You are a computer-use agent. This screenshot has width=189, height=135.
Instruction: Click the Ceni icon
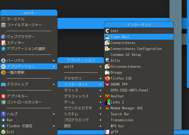point(107,31)
